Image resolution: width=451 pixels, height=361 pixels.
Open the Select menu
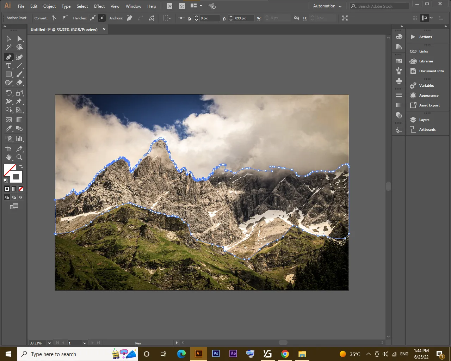82,6
